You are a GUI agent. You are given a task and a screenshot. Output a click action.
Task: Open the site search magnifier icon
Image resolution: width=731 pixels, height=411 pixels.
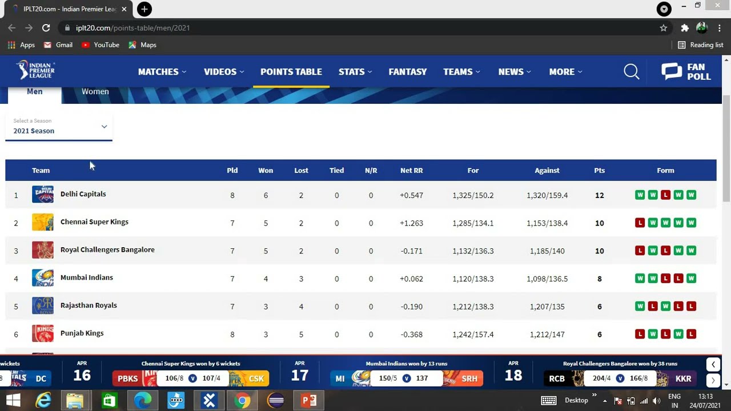point(632,71)
